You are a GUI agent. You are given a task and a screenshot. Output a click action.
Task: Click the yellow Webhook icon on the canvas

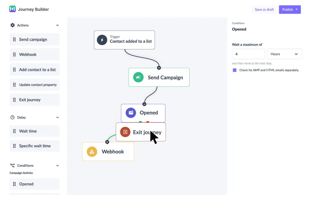(x=92, y=152)
